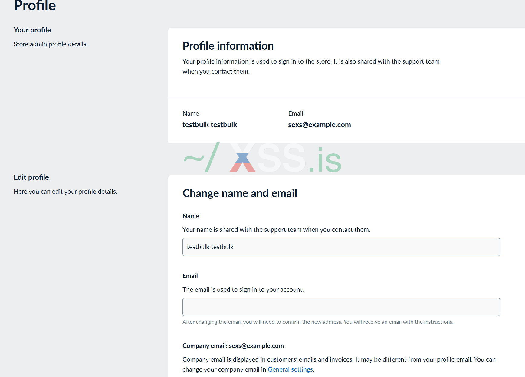Screen dimensions: 525x377
Task: Click the Company email bold line
Action: click(x=233, y=346)
